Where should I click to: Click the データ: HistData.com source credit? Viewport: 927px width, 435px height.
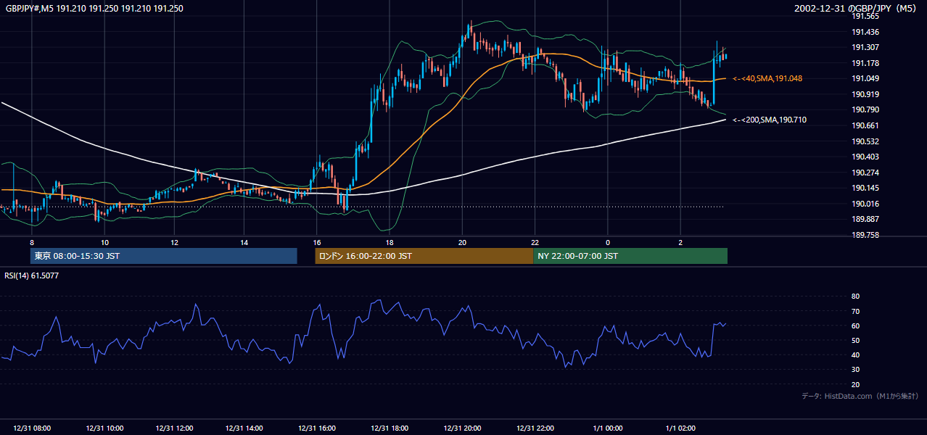click(860, 396)
